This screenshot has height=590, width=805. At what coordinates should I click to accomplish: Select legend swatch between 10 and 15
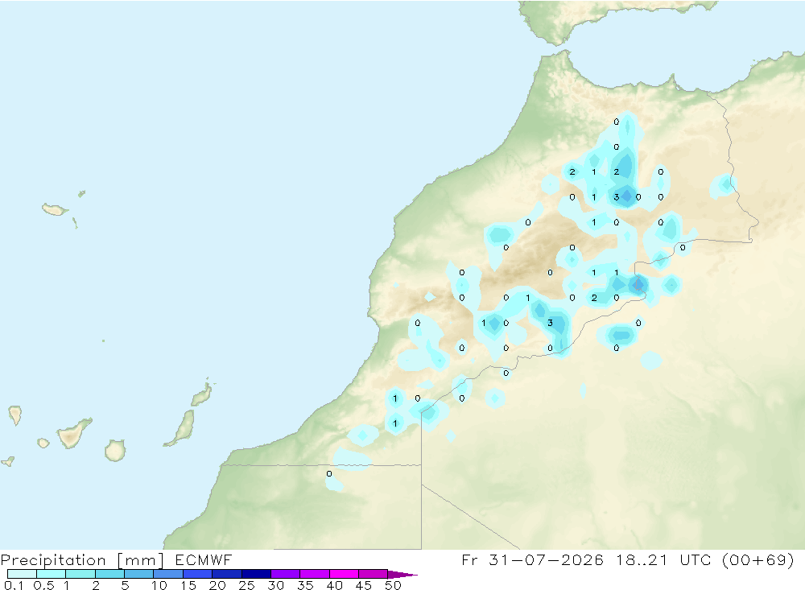[168, 574]
